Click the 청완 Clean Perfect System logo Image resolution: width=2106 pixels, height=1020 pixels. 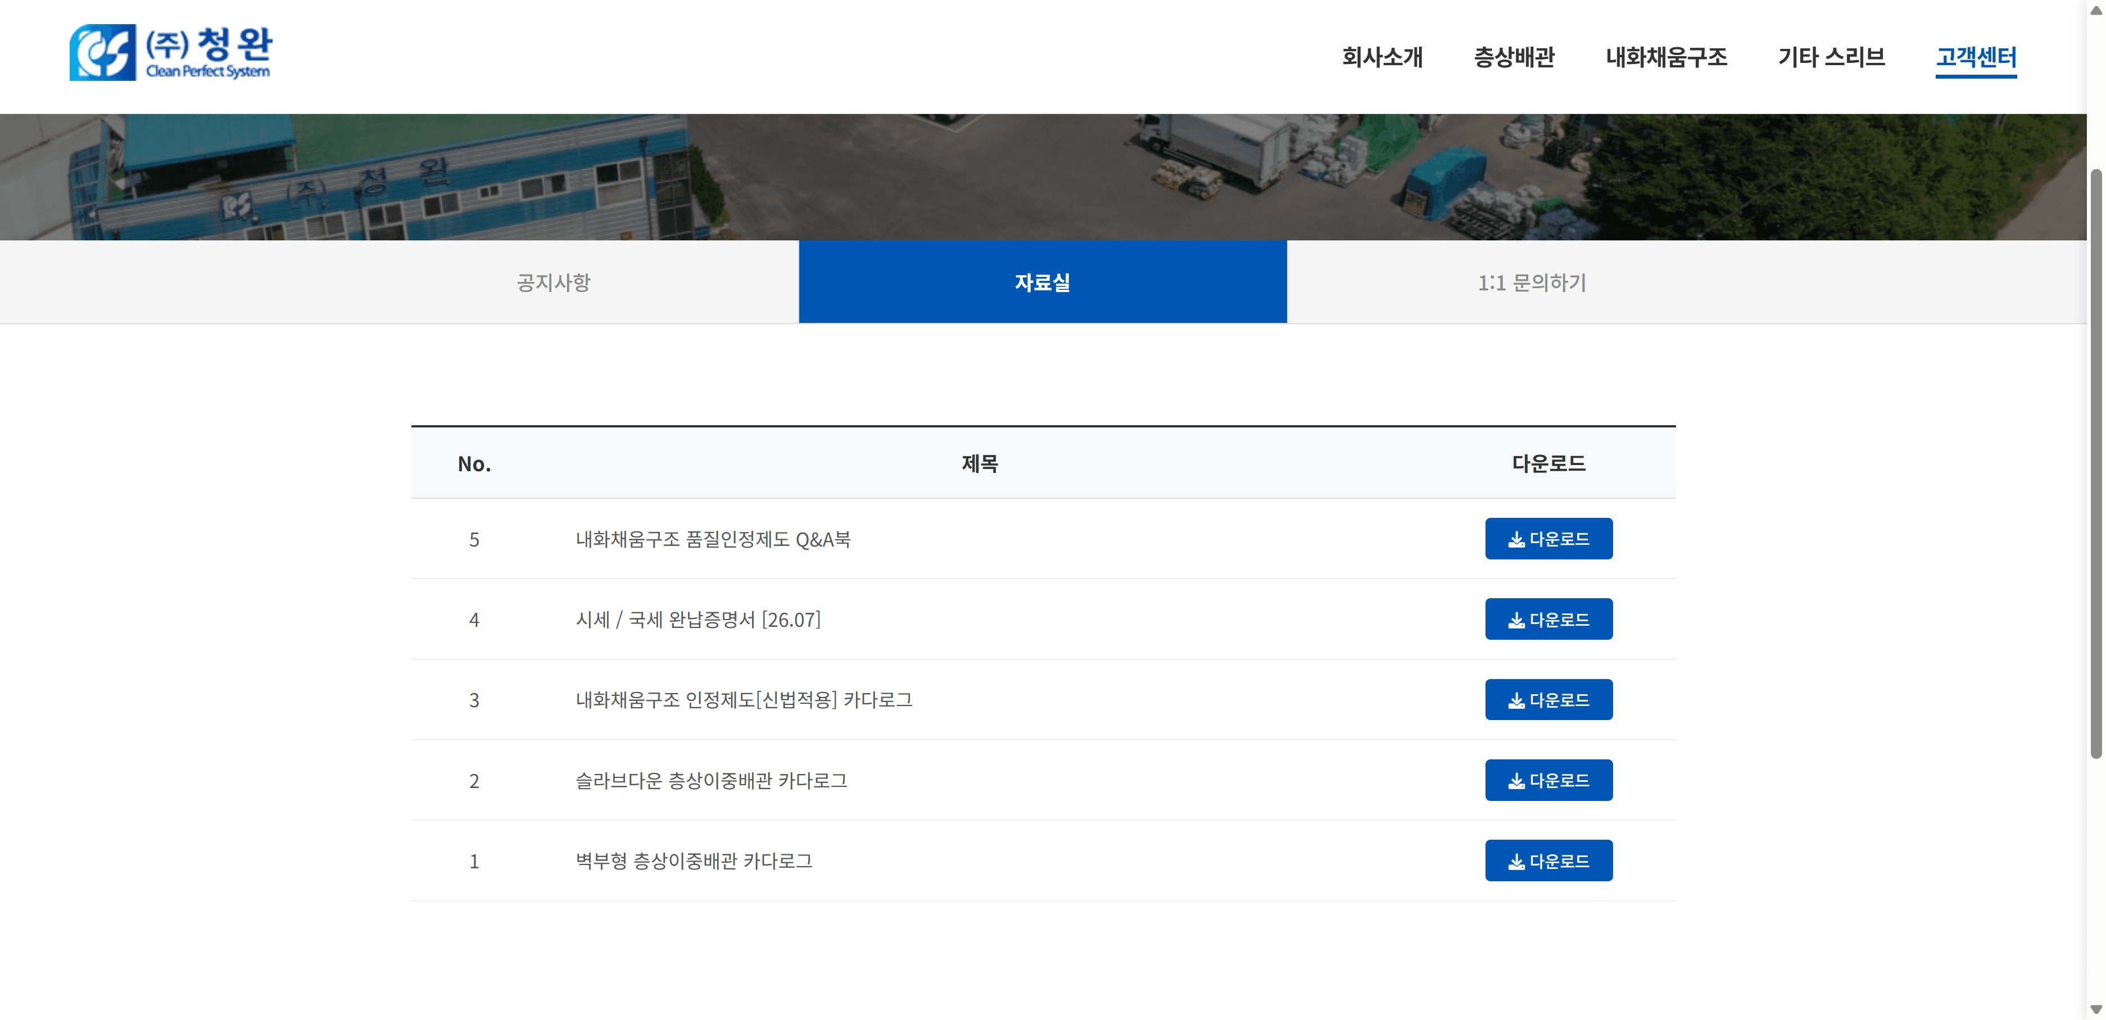171,52
